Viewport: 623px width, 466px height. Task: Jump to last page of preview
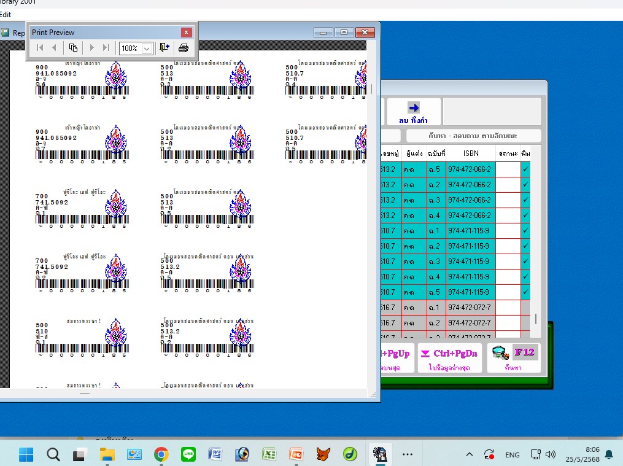(106, 48)
